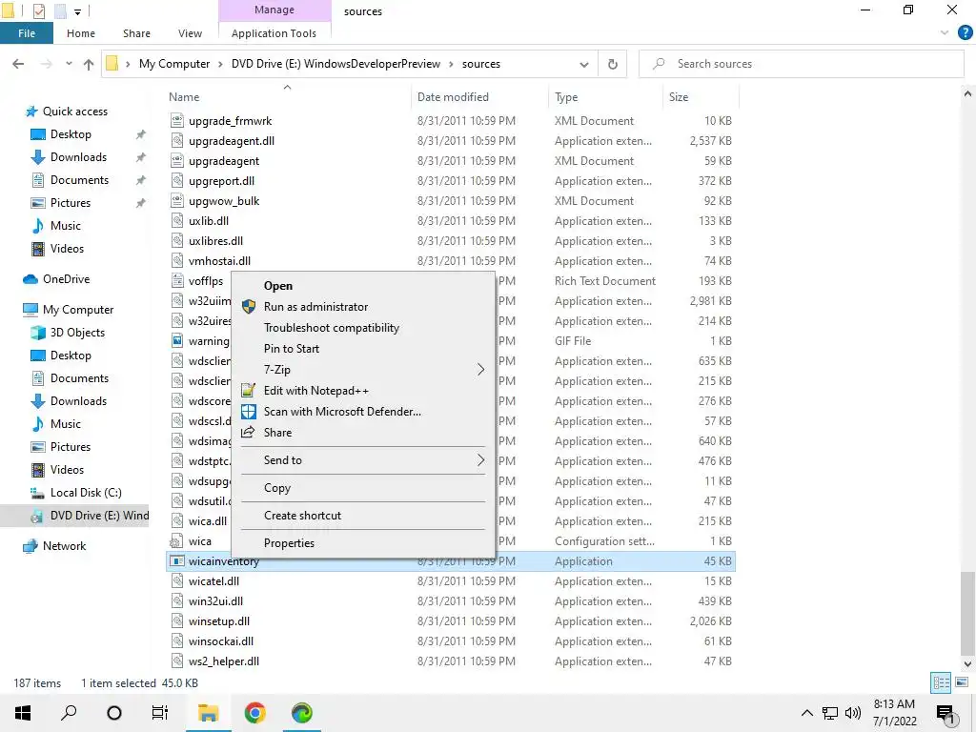
Task: Click the DVD Drive breadcrumb segment
Action: click(335, 64)
